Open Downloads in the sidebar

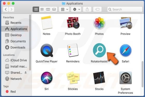pos(15,47)
